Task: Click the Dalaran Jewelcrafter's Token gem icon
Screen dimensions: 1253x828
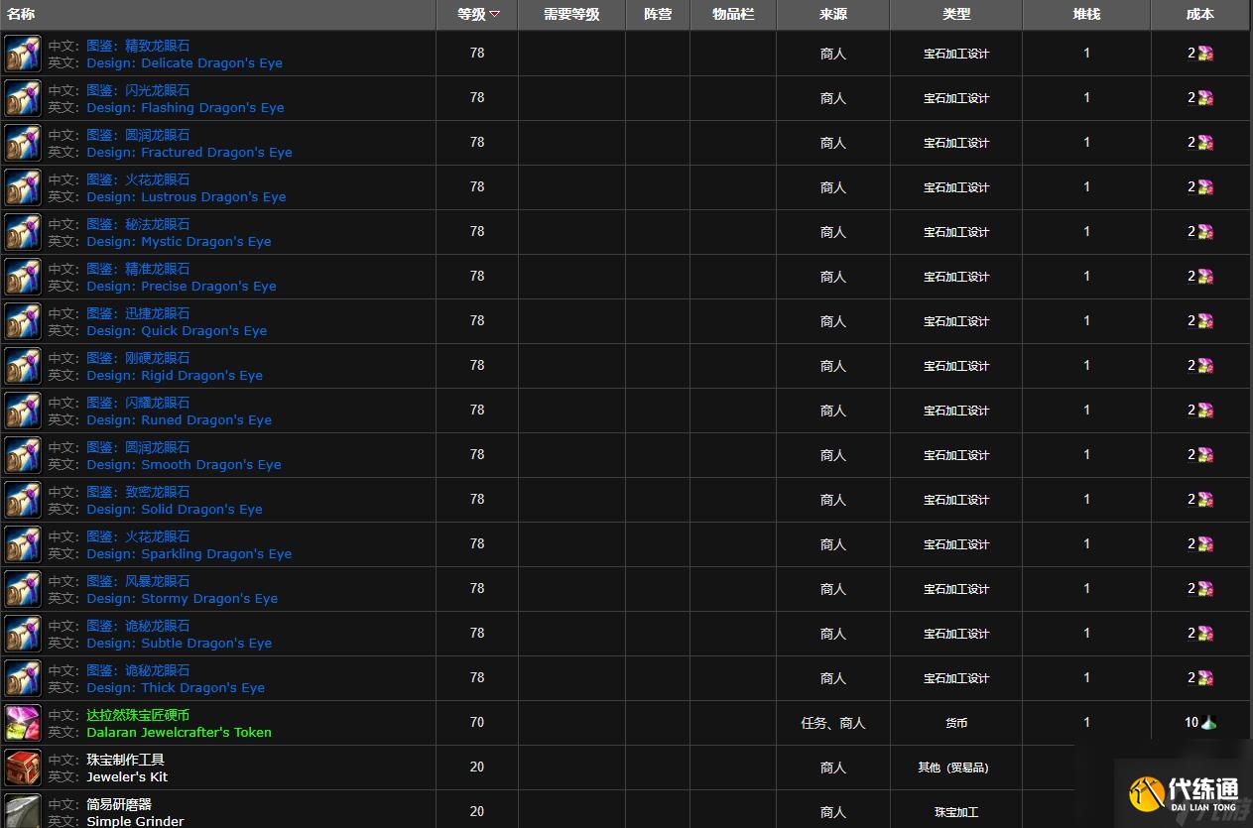Action: coord(23,723)
